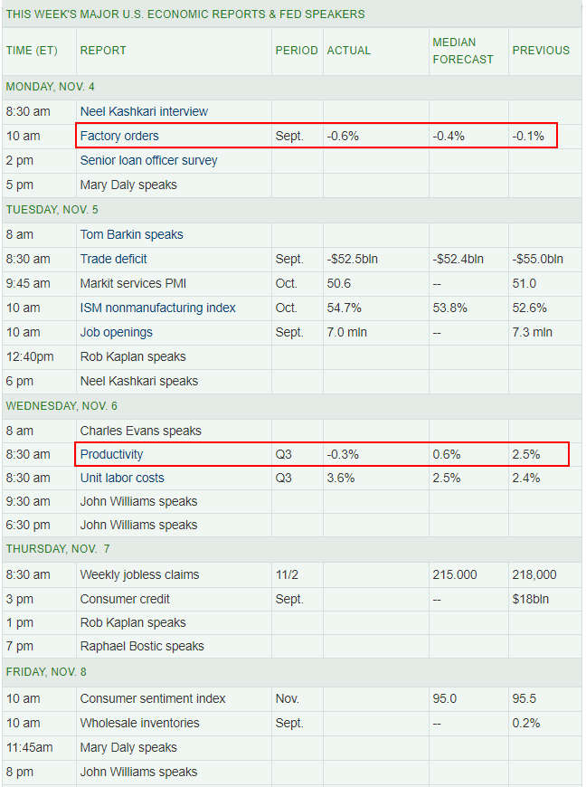The height and width of the screenshot is (787, 586).
Task: Click the THURSDAY, NOV. 7 section heading
Action: point(58,549)
